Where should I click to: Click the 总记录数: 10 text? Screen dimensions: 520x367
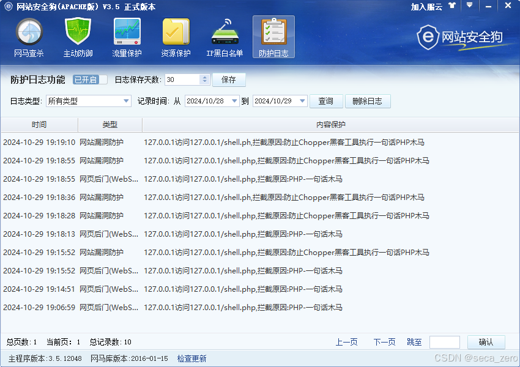111,342
